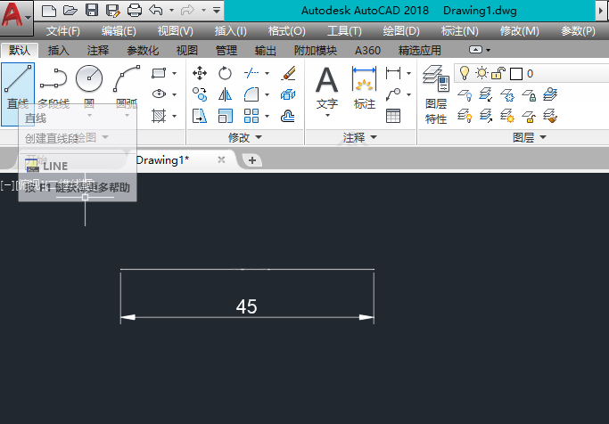The height and width of the screenshot is (424, 609).
Task: Select the Copy tool
Action: (200, 94)
